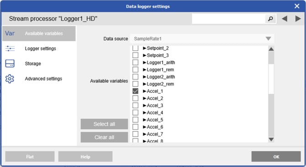The height and width of the screenshot is (167, 306).
Task: Click the Select all button
Action: coord(104,124)
